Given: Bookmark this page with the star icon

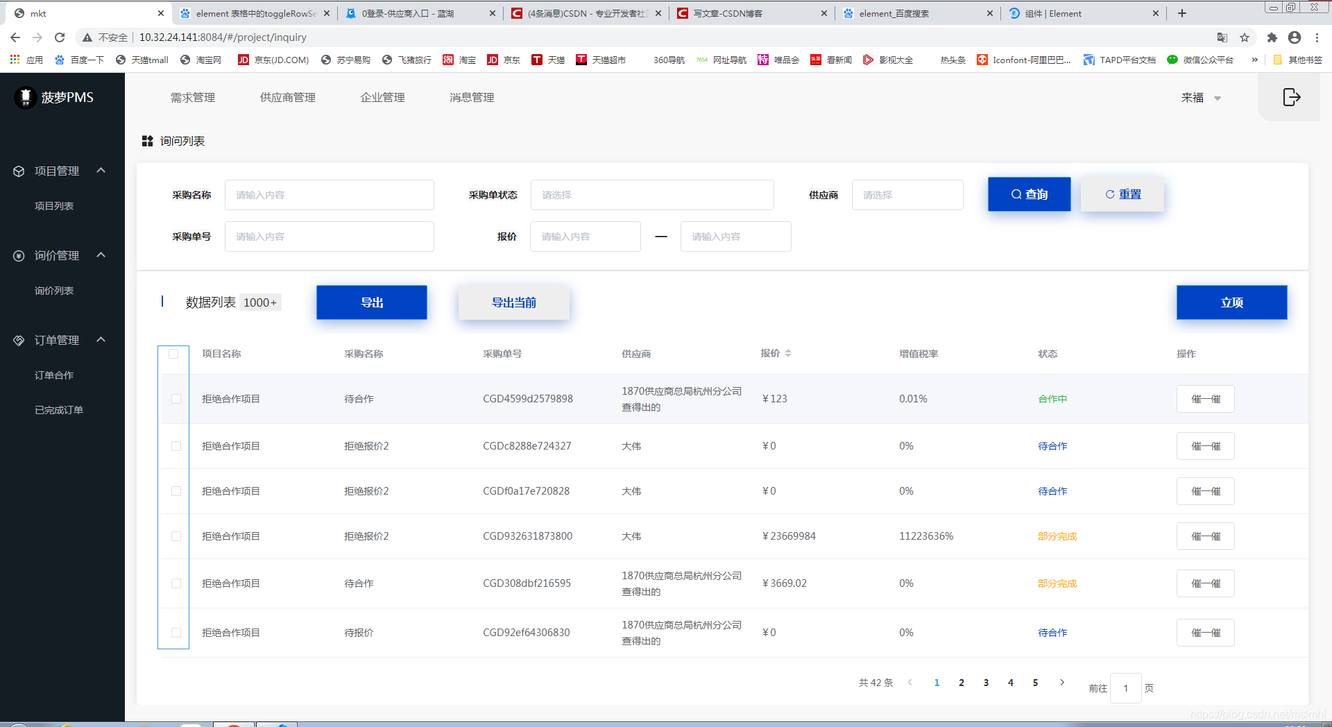Looking at the screenshot, I should [1245, 37].
